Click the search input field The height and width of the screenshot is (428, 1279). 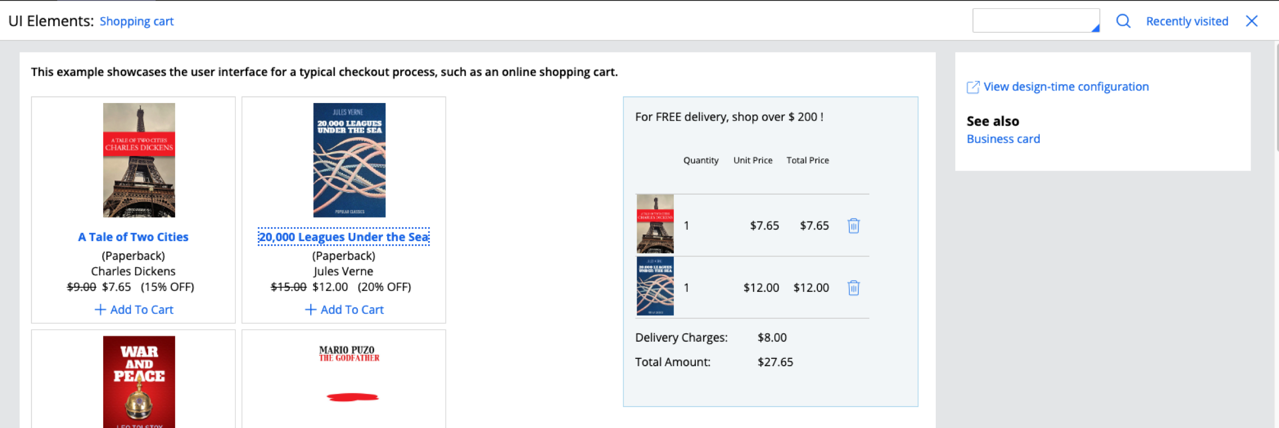tap(1036, 20)
